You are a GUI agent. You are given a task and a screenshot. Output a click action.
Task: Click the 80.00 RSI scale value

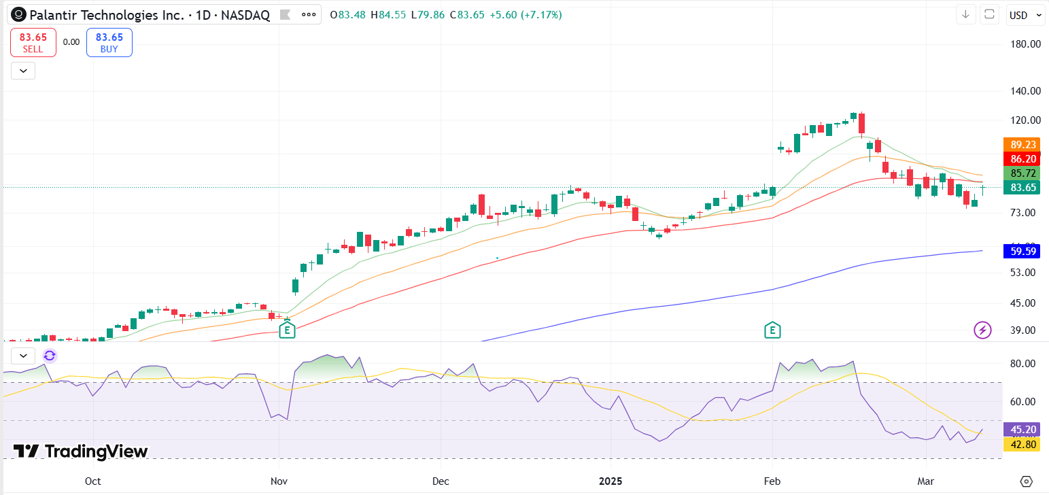click(1023, 364)
